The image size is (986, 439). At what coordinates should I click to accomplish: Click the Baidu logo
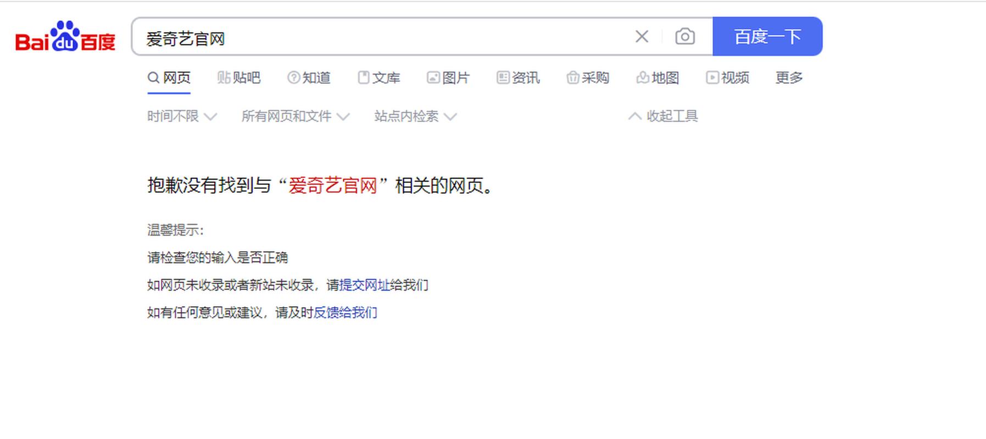(x=65, y=36)
